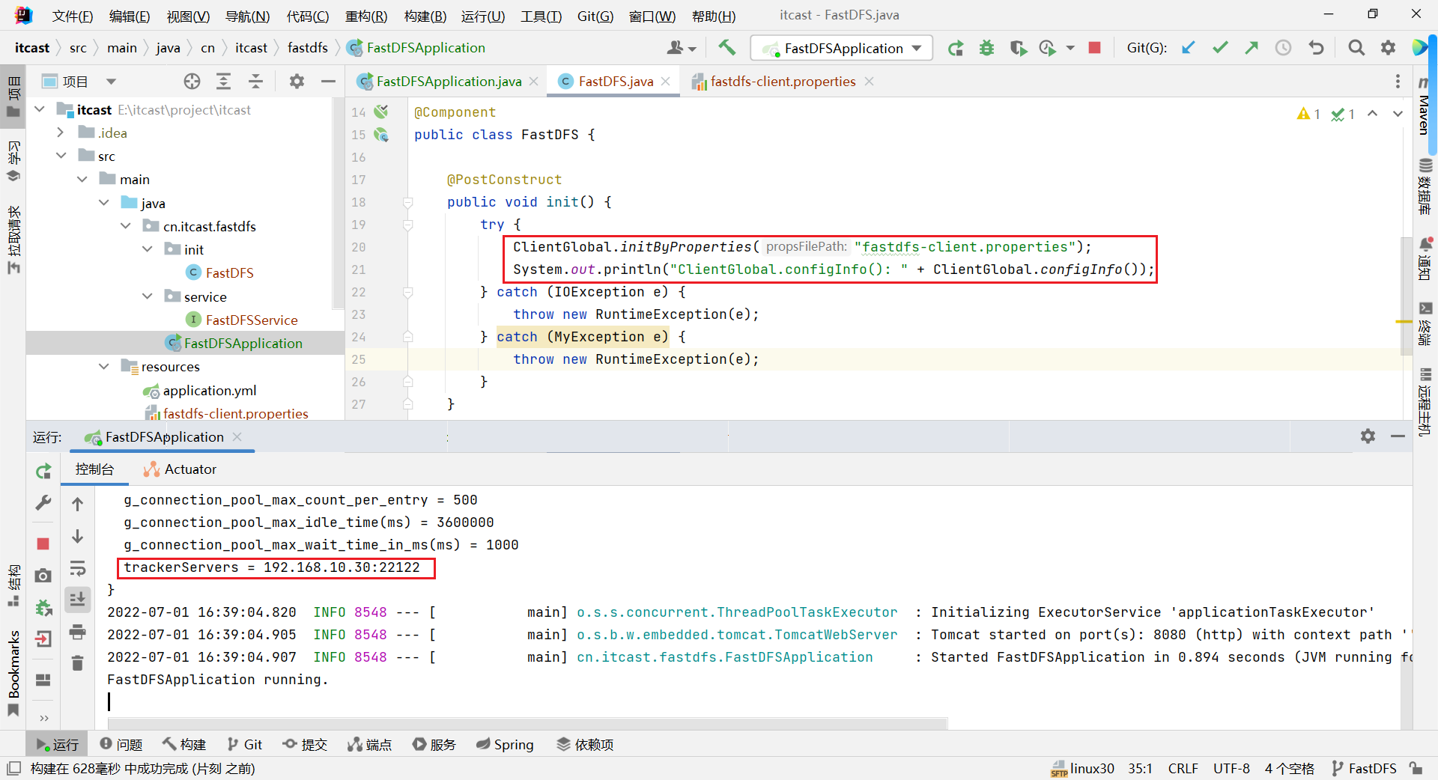Image resolution: width=1438 pixels, height=780 pixels.
Task: Open the 文件(F) menu
Action: 73,16
